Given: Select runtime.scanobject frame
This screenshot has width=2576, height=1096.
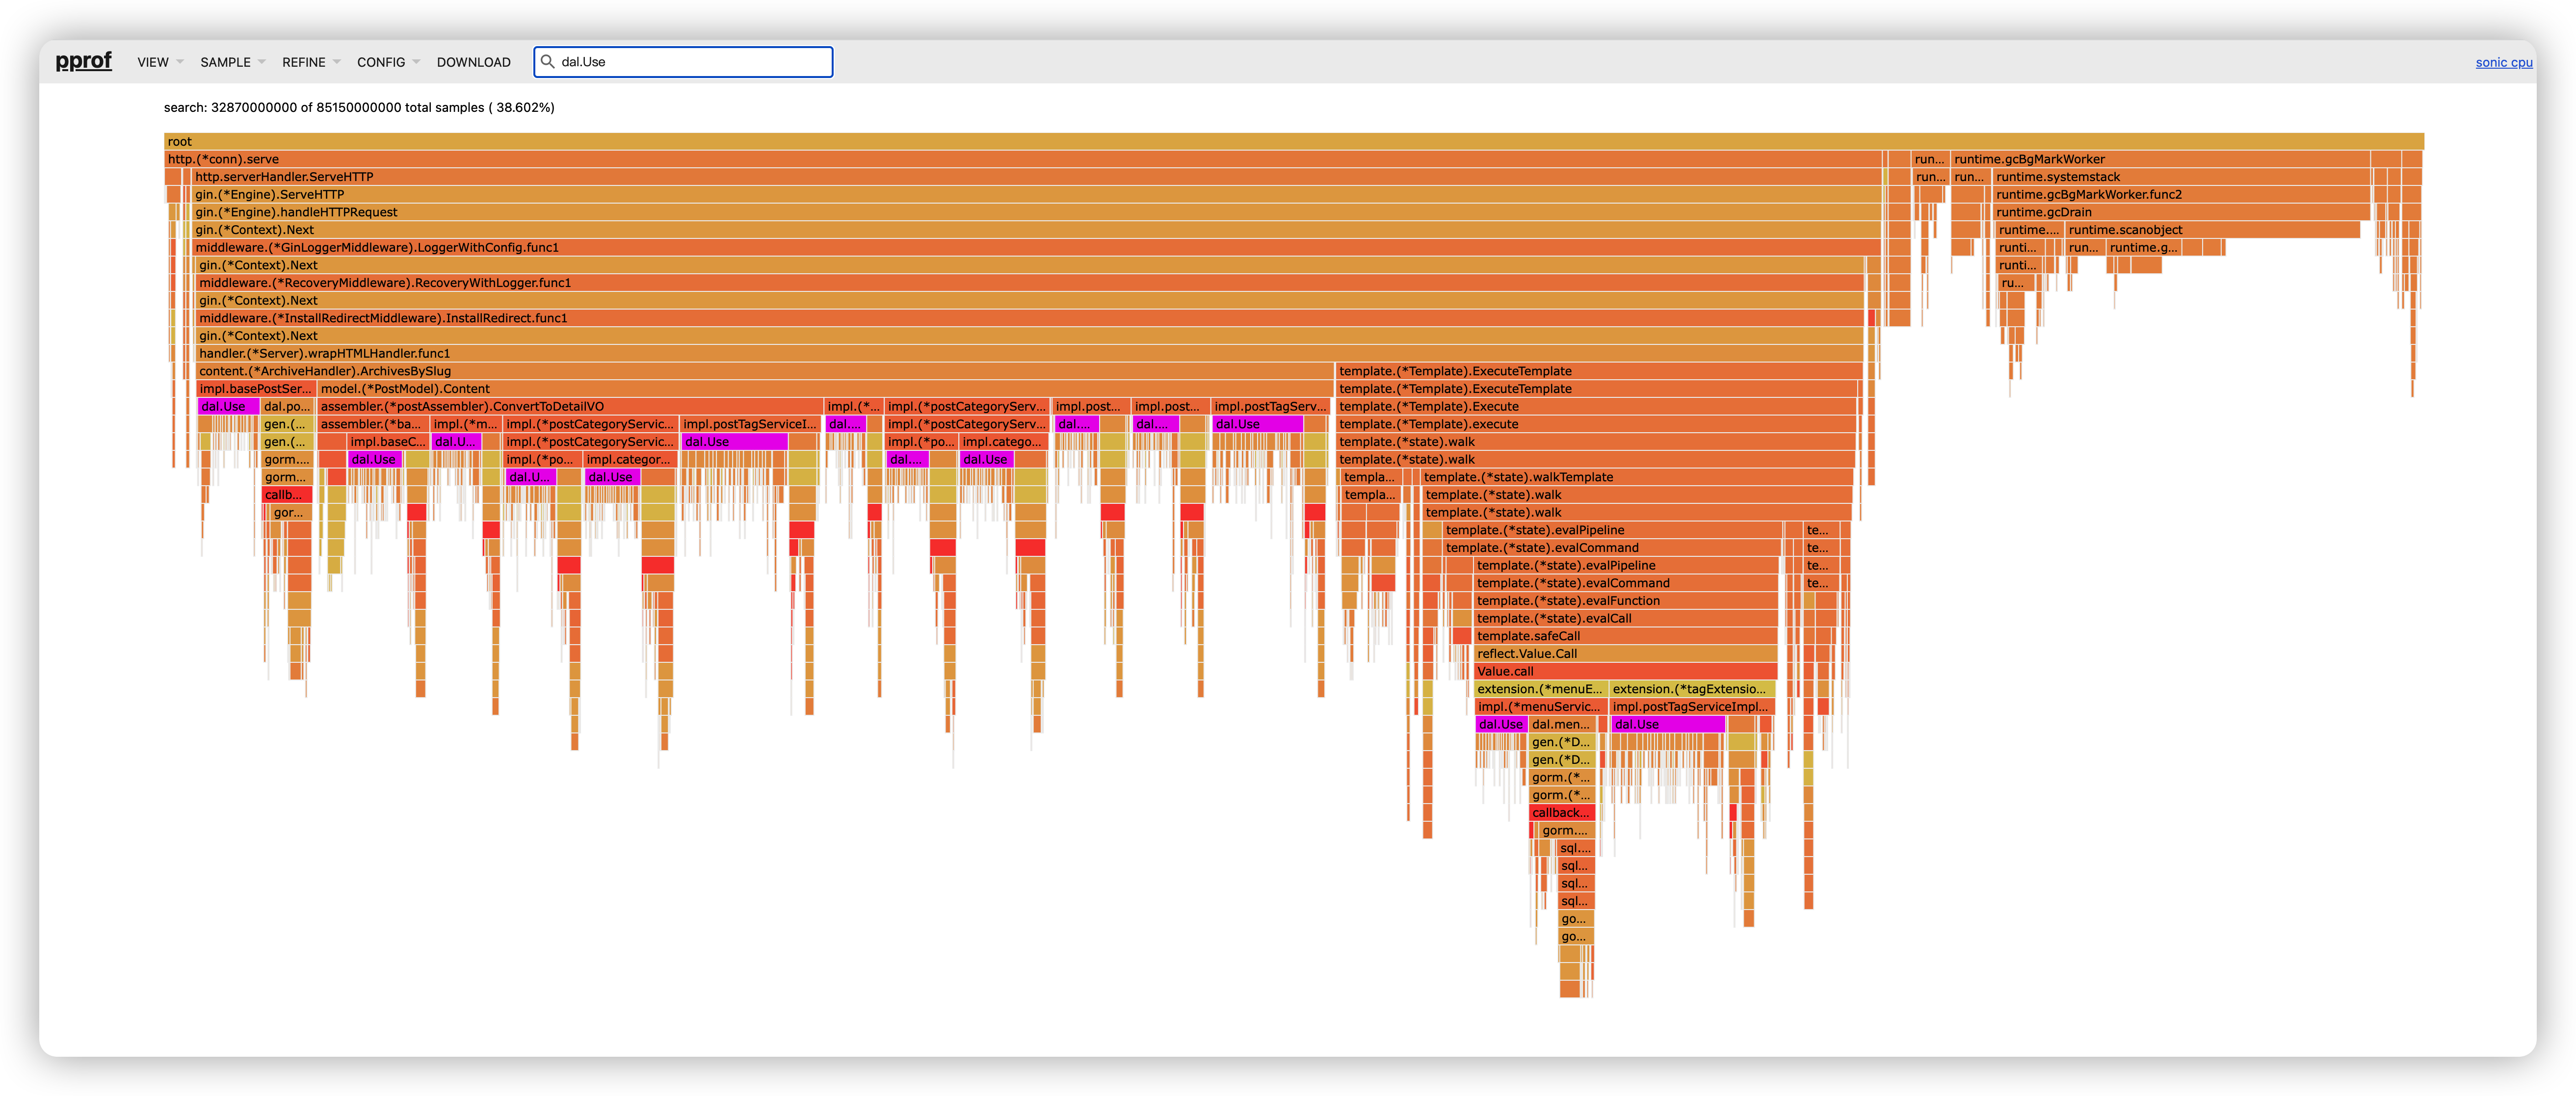Looking at the screenshot, I should pyautogui.click(x=2212, y=230).
